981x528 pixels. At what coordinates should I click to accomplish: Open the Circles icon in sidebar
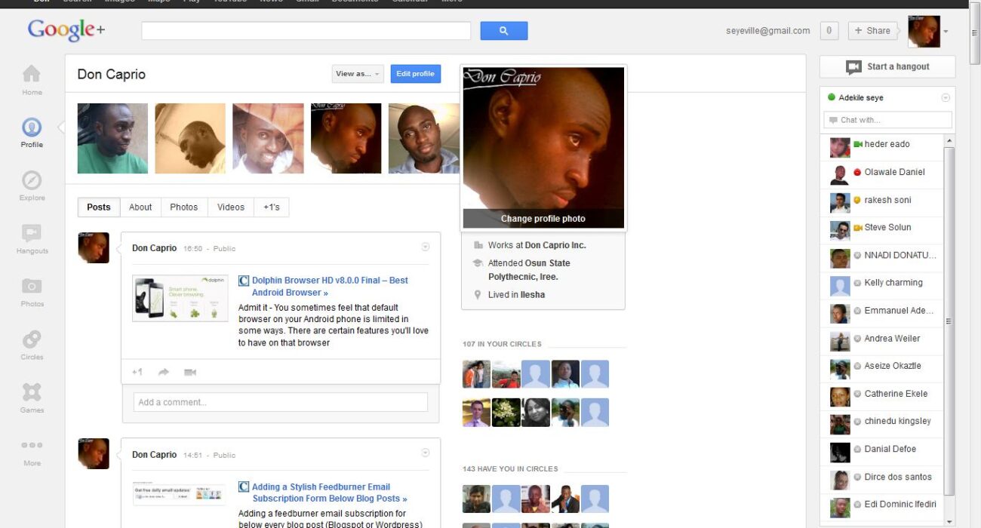click(32, 339)
